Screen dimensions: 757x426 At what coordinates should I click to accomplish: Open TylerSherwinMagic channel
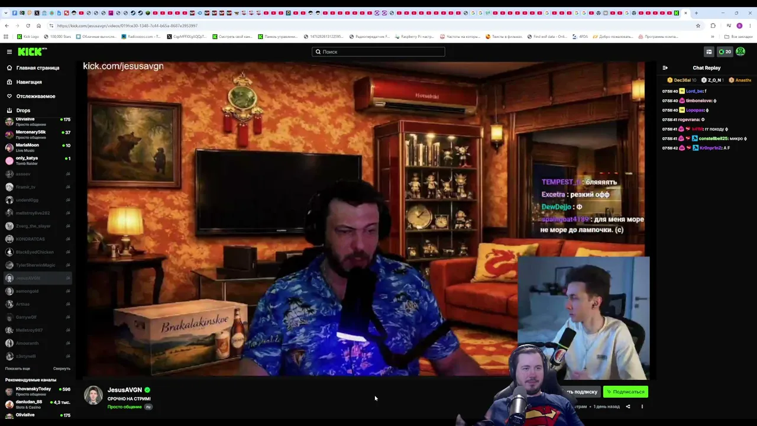click(38, 265)
